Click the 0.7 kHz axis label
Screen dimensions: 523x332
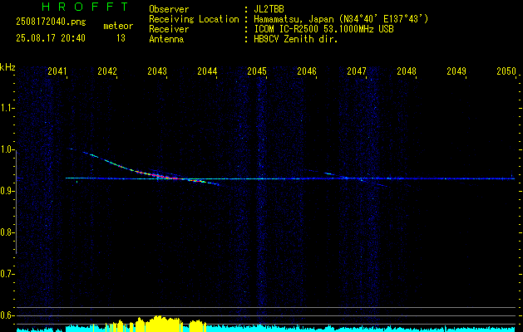7,274
